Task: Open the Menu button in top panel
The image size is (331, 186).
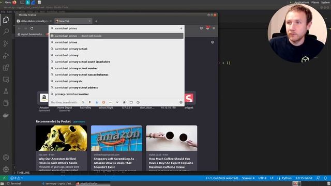Action: [8, 2]
